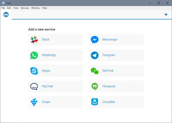Click the Grape fruit icon
Image resolution: width=172 pixels, height=123 pixels.
click(34, 102)
